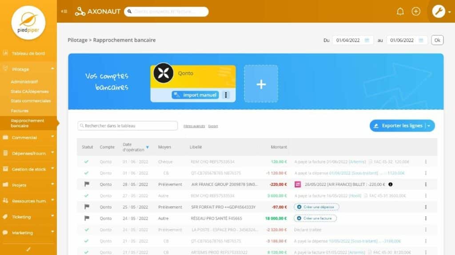Click the Déclaré traitée text on the LA POSTE row

pos(307,230)
